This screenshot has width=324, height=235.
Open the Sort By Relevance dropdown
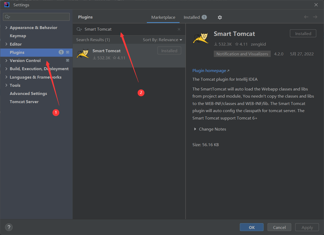(x=162, y=40)
